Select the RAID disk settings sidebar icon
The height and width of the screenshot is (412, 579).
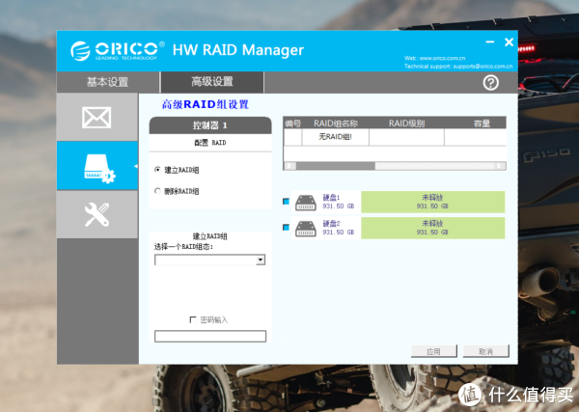click(x=97, y=165)
